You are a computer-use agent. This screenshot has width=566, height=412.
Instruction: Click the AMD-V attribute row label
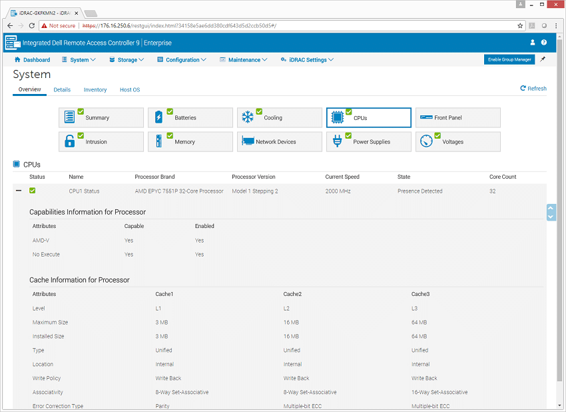41,240
